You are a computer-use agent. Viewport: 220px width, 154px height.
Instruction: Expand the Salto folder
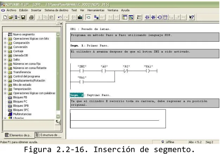5,59
